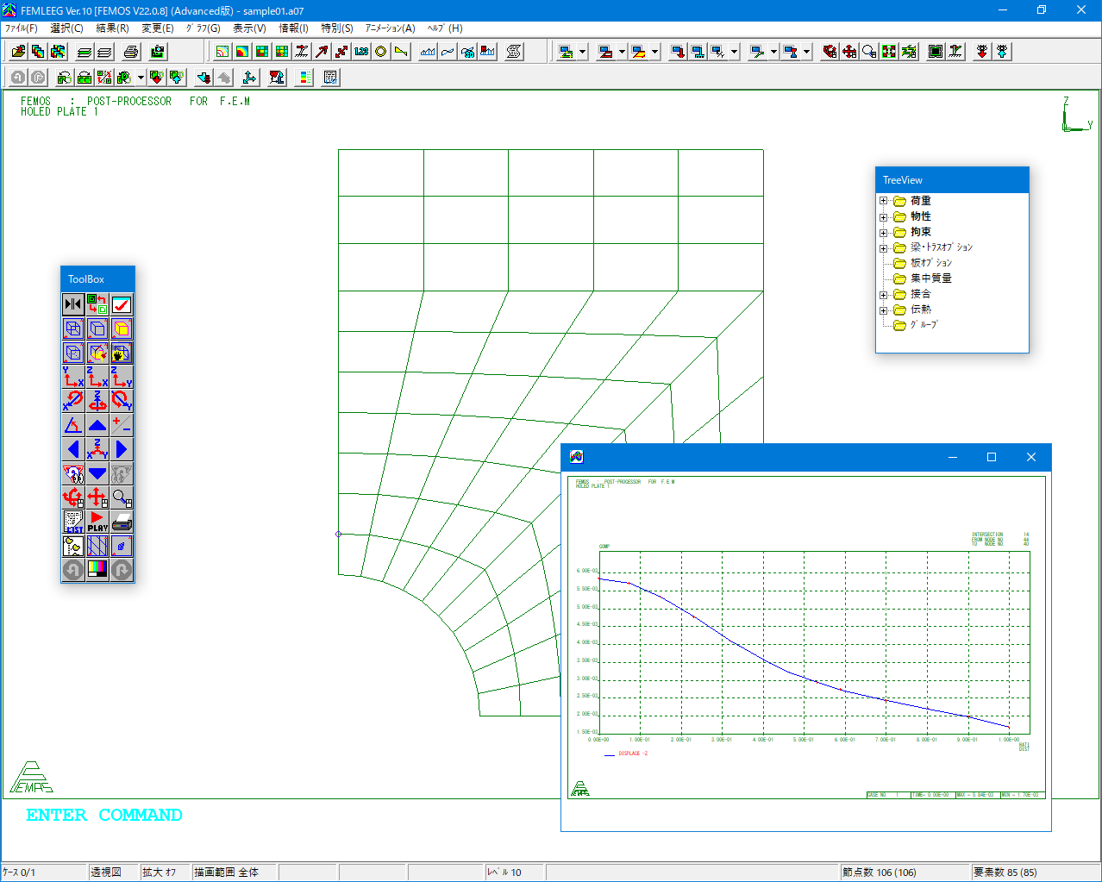The width and height of the screenshot is (1102, 882).
Task: Expand the 荷重 node in TreeView
Action: (x=883, y=201)
